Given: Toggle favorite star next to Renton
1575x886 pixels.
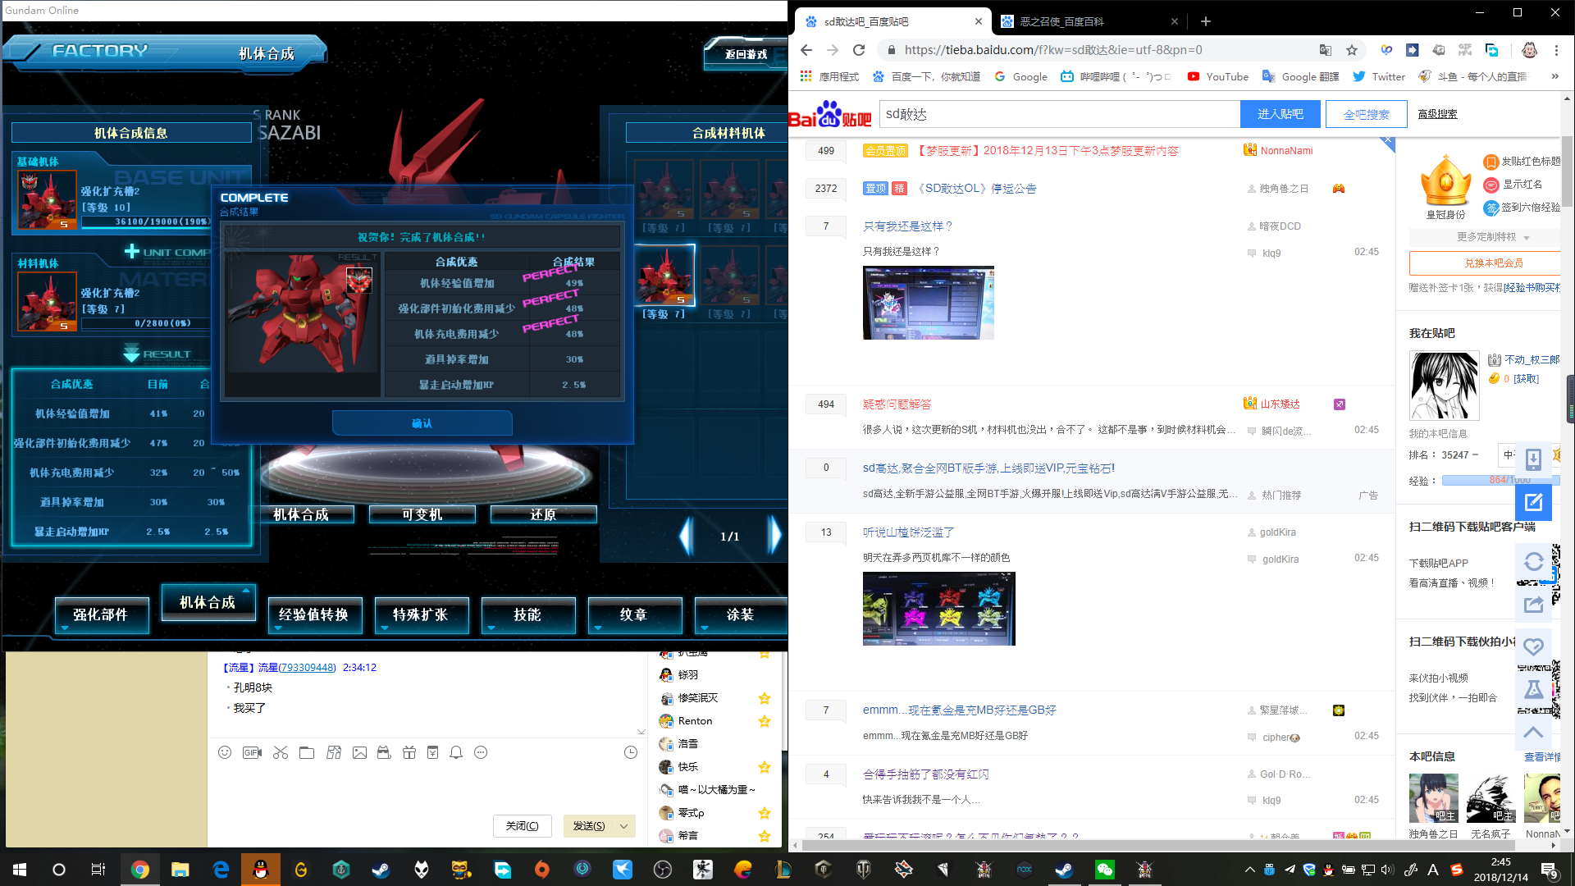Looking at the screenshot, I should [x=765, y=721].
